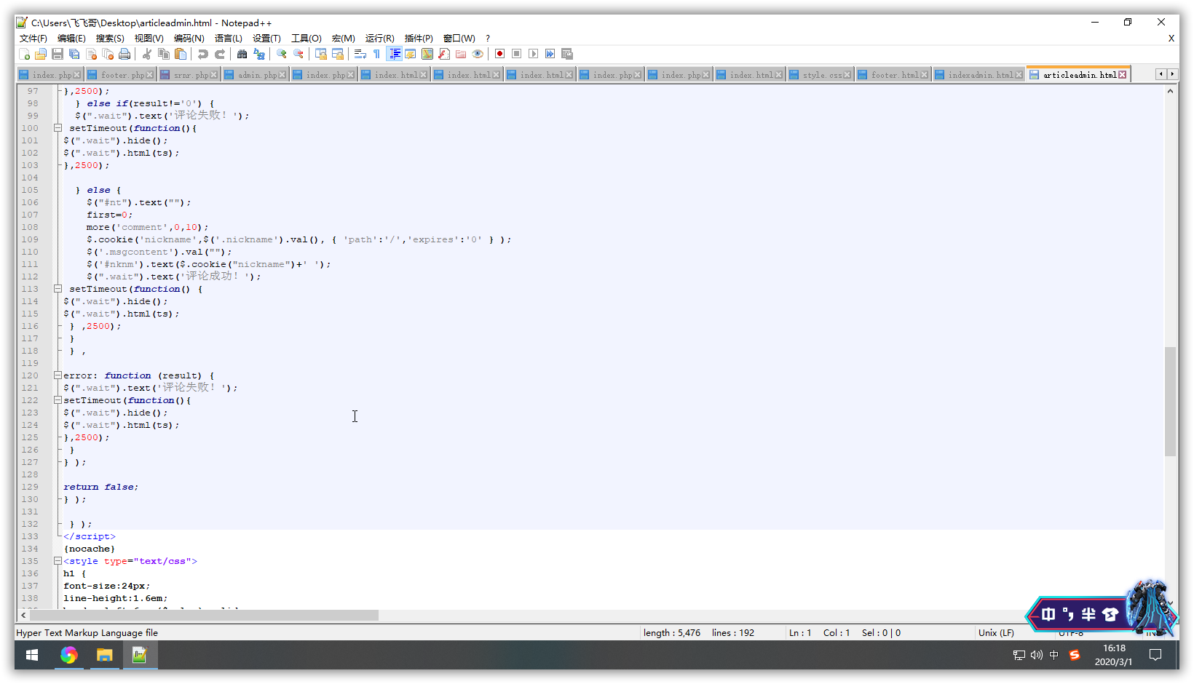Open the Windows Start button

tap(32, 655)
